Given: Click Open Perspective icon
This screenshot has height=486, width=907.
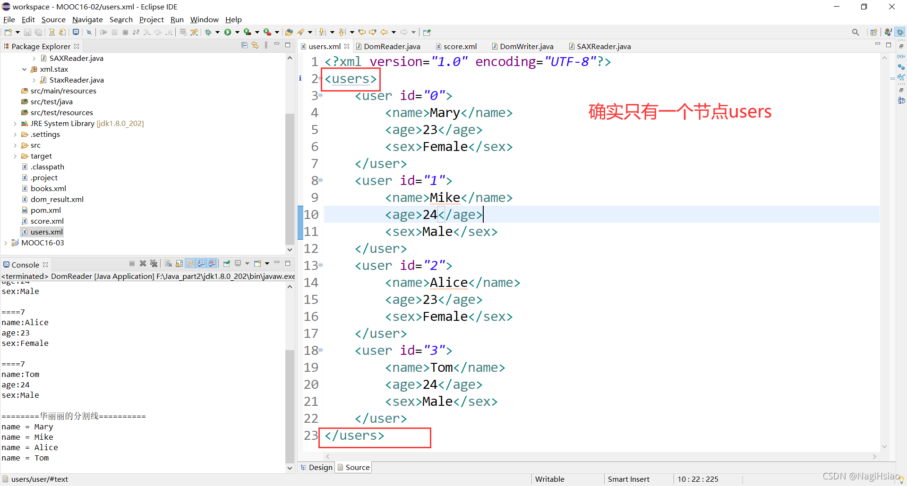Looking at the screenshot, I should tap(873, 32).
